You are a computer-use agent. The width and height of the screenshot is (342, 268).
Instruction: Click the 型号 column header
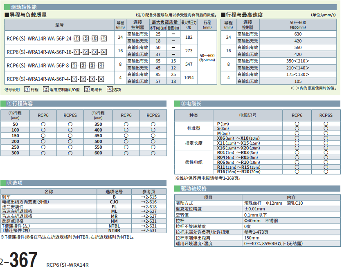[x=60, y=25]
